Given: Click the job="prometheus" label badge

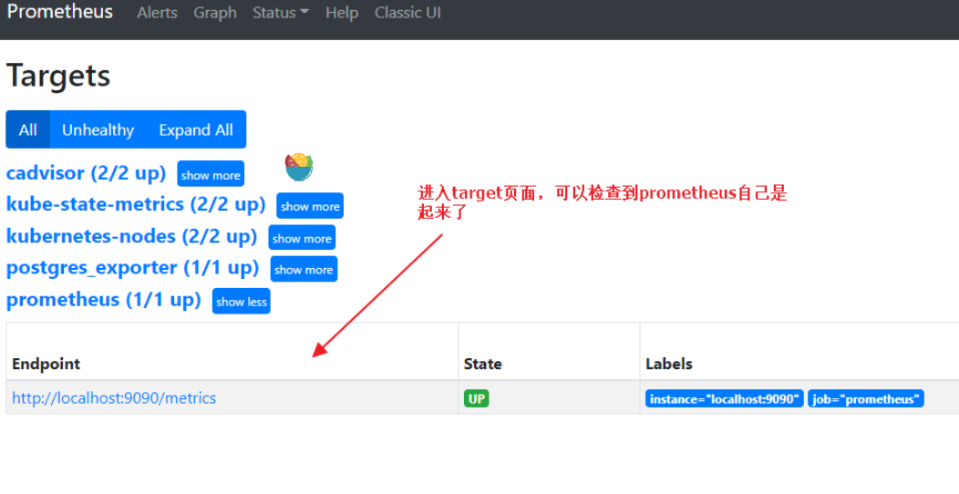Looking at the screenshot, I should pos(865,398).
